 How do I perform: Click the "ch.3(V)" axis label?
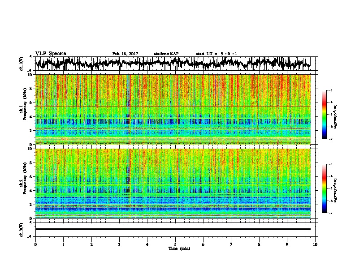click(22, 230)
